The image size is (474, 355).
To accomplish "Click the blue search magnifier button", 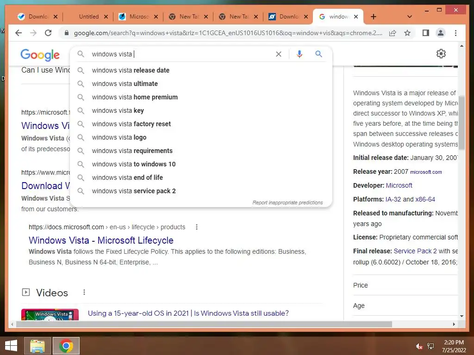I will 318,54.
